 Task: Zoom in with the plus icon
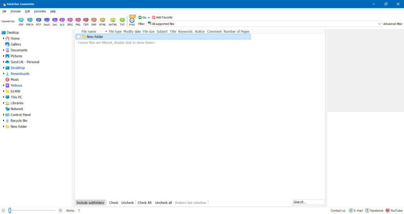60,210
